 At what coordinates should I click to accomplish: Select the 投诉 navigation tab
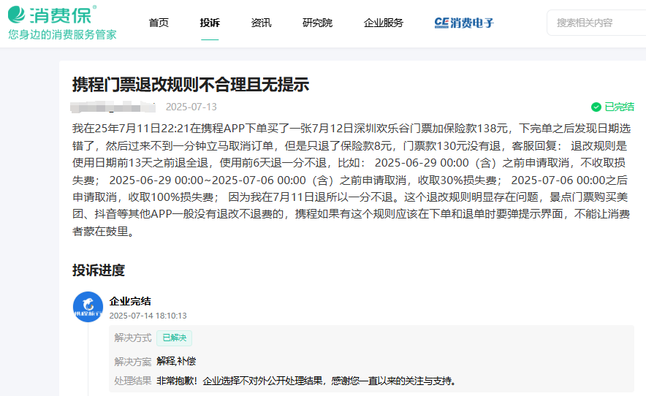click(x=210, y=23)
